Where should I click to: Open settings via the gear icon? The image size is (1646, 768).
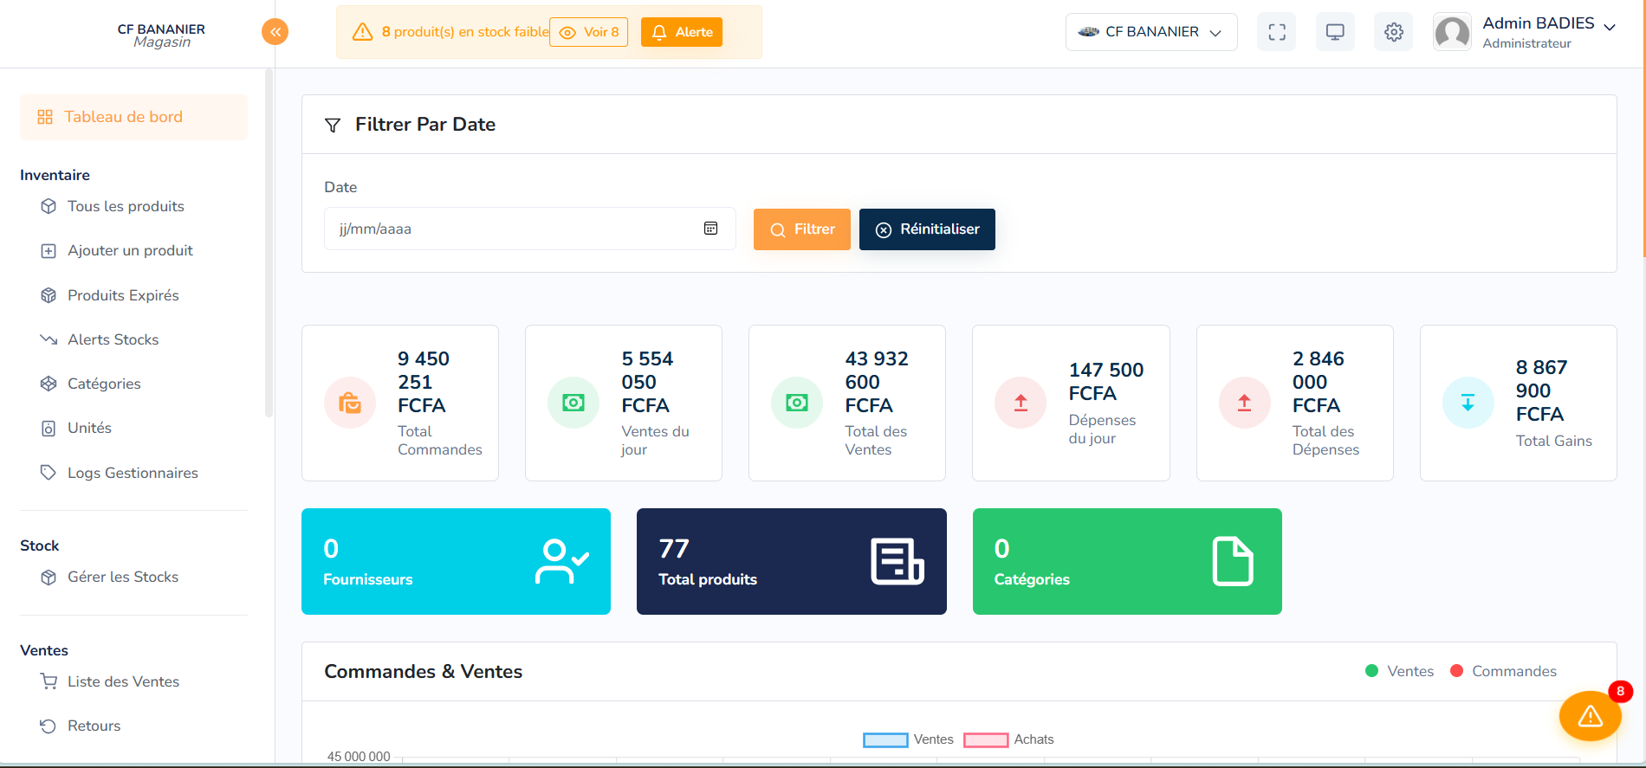1393,32
